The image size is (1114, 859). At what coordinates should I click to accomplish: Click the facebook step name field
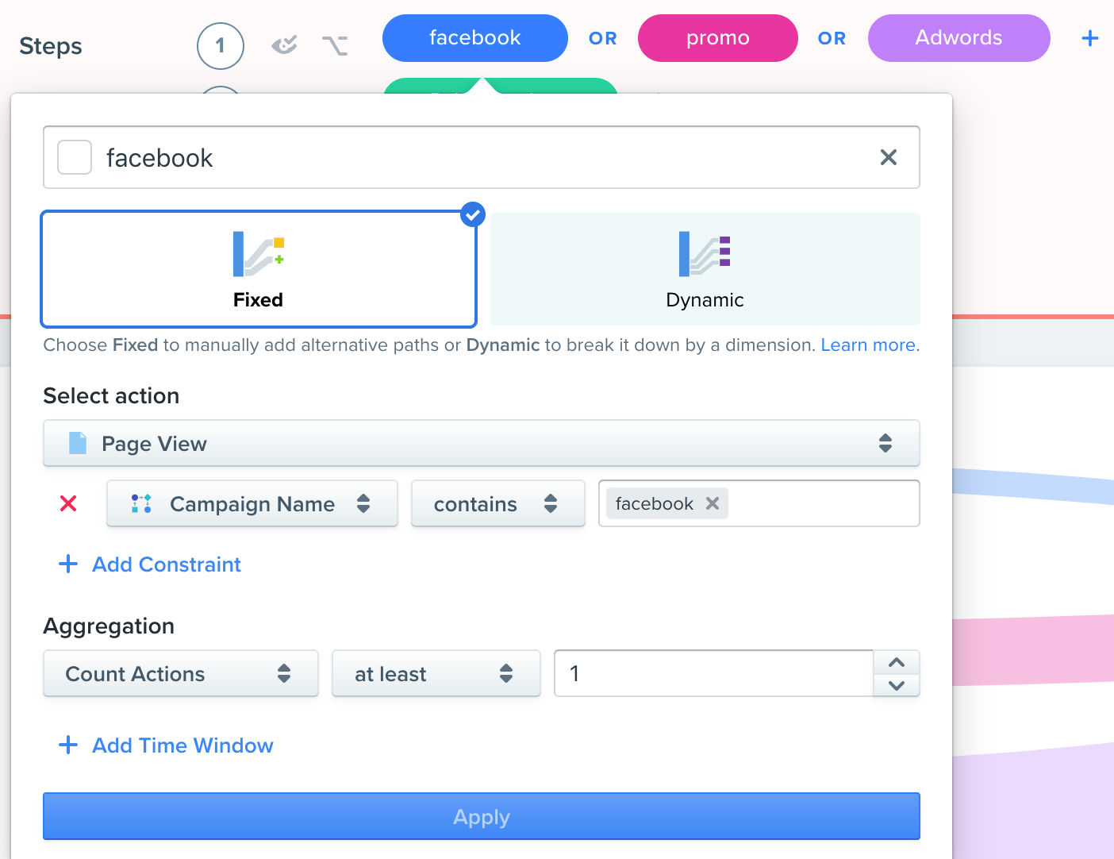tap(482, 157)
